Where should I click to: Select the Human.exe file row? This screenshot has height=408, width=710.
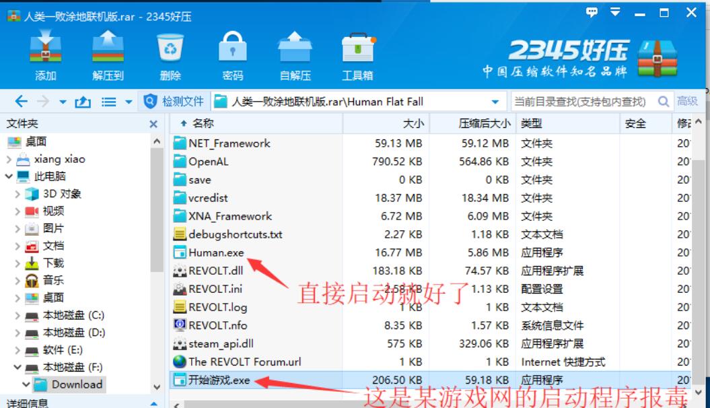coord(430,252)
